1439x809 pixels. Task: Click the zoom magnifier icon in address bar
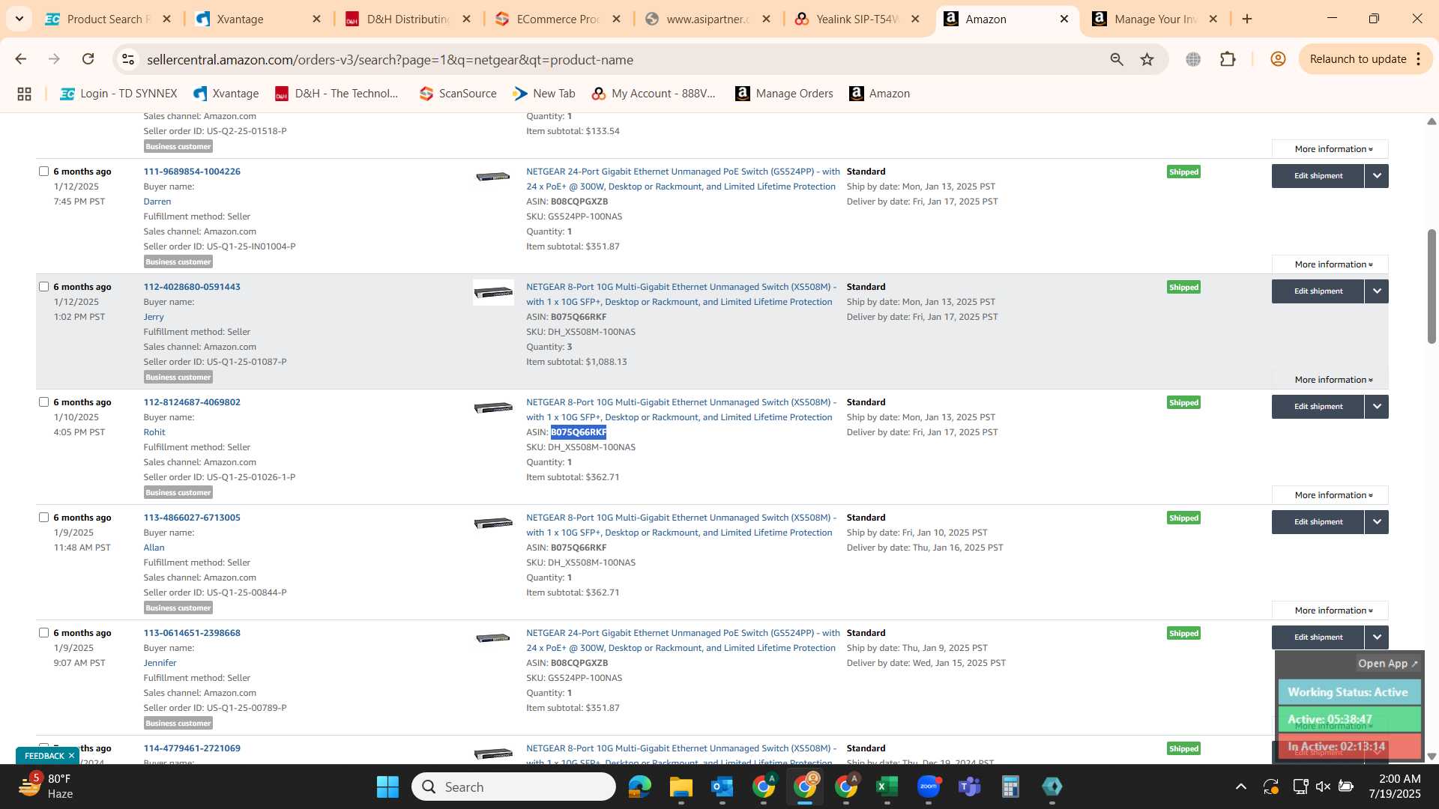1117,59
